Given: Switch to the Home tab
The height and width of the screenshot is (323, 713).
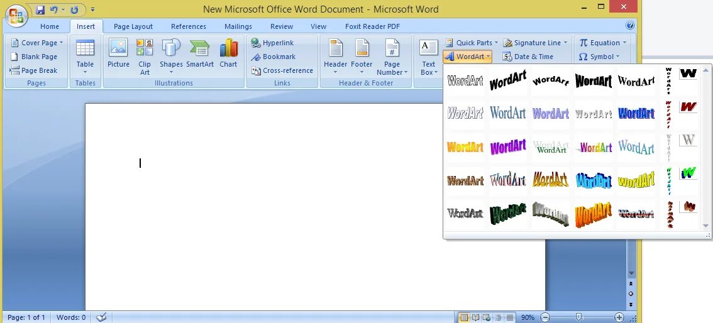Looking at the screenshot, I should pyautogui.click(x=50, y=26).
